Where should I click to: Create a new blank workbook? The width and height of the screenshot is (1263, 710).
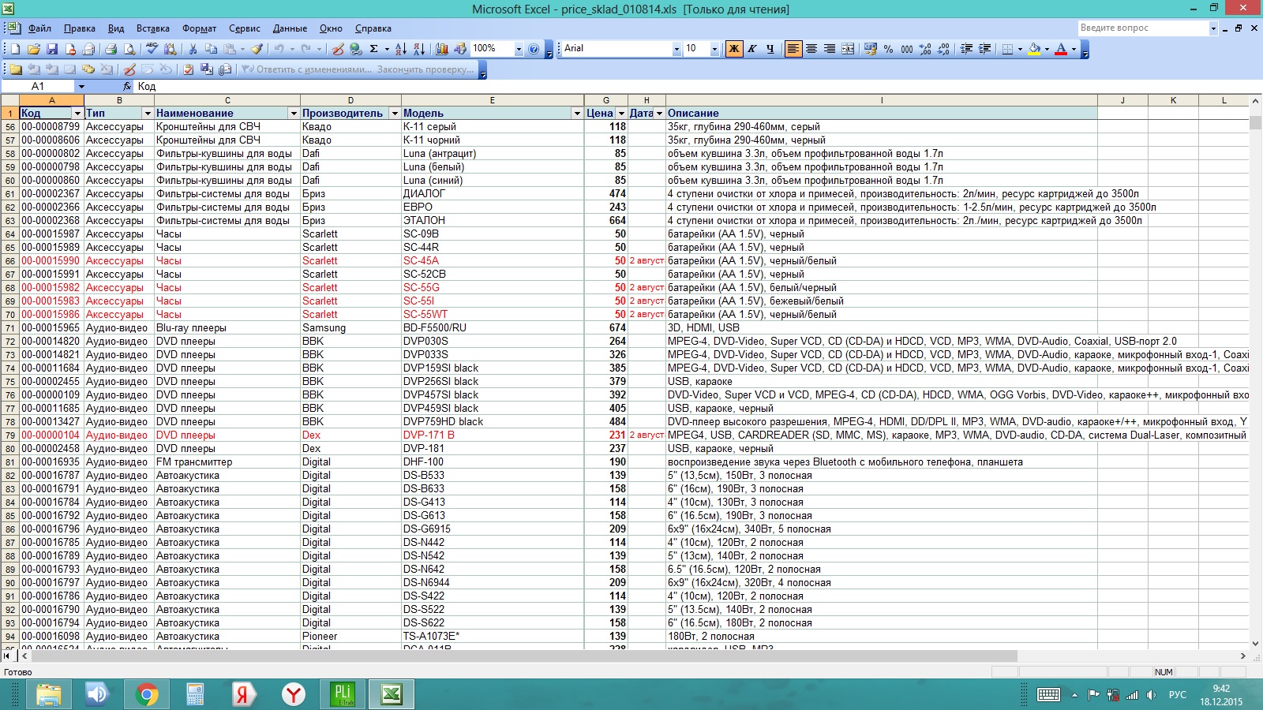15,49
